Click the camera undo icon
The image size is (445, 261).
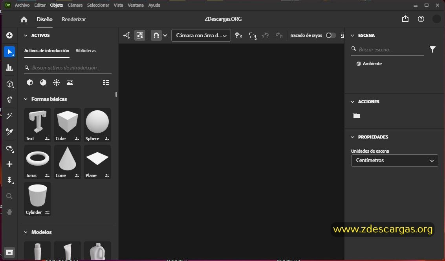tap(266, 35)
